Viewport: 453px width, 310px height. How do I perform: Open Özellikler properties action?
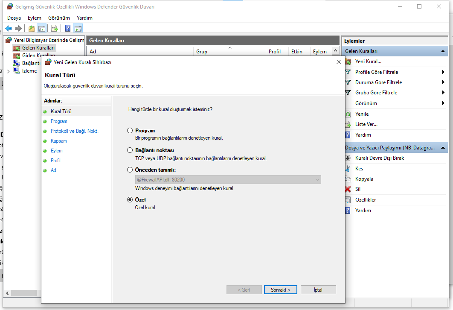[x=366, y=200]
